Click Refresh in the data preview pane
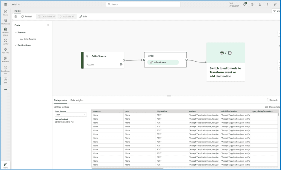This screenshot has width=281, height=170. 272,100
